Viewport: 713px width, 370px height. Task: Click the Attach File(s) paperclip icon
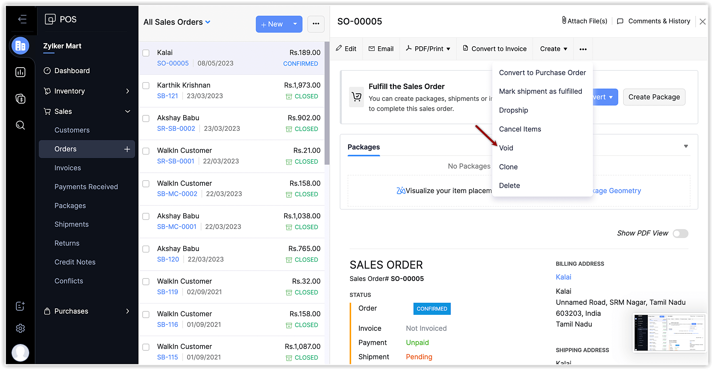pos(564,21)
